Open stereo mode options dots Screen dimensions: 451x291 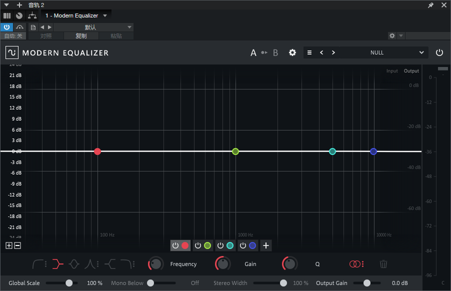click(x=362, y=264)
